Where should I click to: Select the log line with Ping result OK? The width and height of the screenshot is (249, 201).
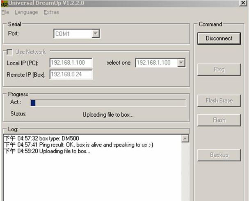pos(78,145)
